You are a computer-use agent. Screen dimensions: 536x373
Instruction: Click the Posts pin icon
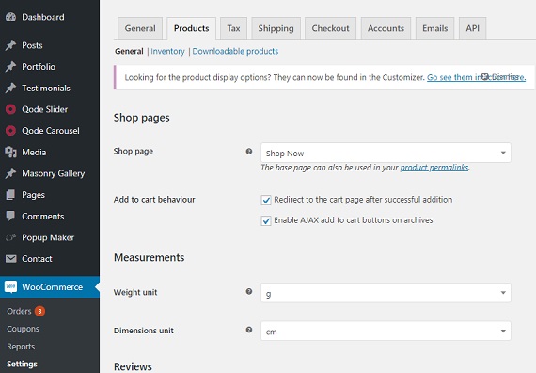click(10, 45)
